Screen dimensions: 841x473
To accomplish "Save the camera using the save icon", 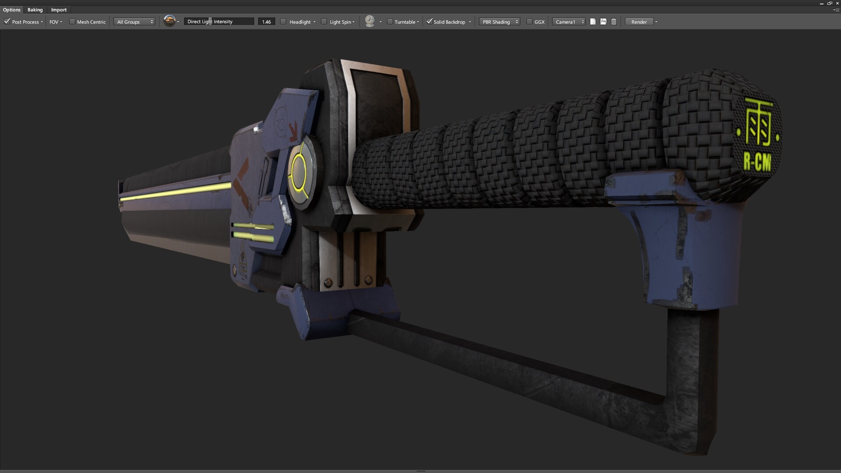I will tap(603, 21).
